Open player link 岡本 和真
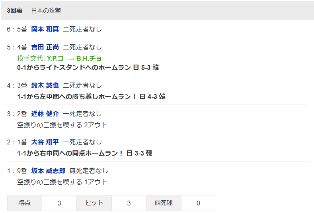The height and width of the screenshot is (213, 314). point(45,29)
